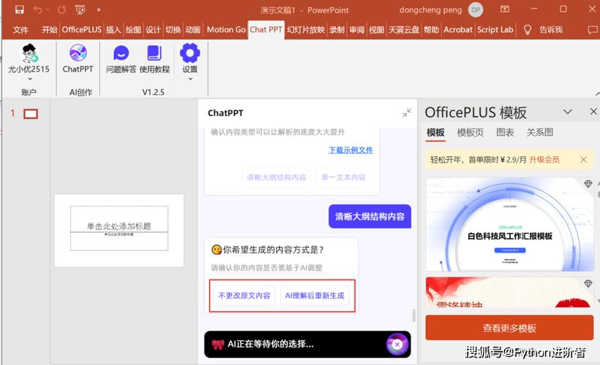
Task: Select the 插入 ribbon tab
Action: coord(113,30)
